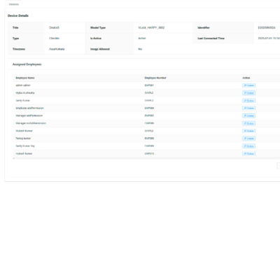Select the EMP001 employee number cell
Image resolution: width=280 pixels, height=280 pixels.
(149, 85)
